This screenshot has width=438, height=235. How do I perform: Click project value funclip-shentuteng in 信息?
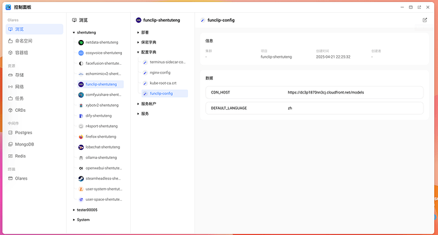coord(276,57)
